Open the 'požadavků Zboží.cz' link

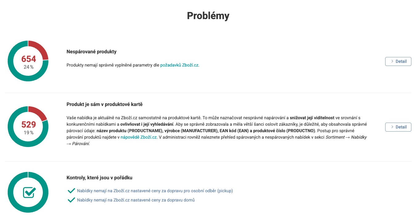pyautogui.click(x=179, y=65)
